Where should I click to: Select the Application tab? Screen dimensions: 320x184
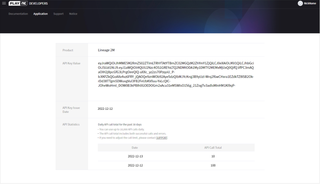pos(40,14)
